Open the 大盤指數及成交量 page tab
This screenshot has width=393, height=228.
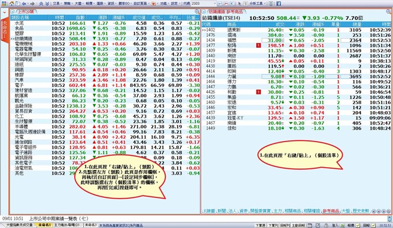[19, 225]
